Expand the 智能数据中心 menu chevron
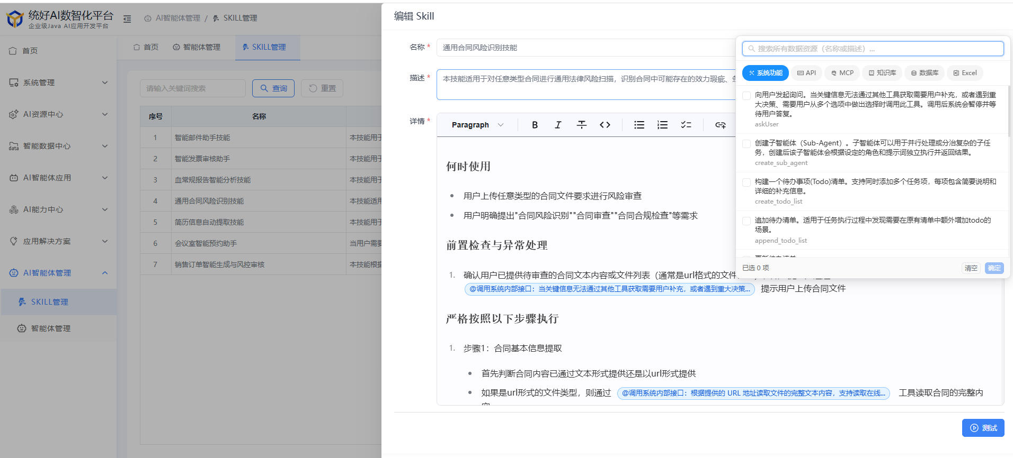 pos(105,146)
